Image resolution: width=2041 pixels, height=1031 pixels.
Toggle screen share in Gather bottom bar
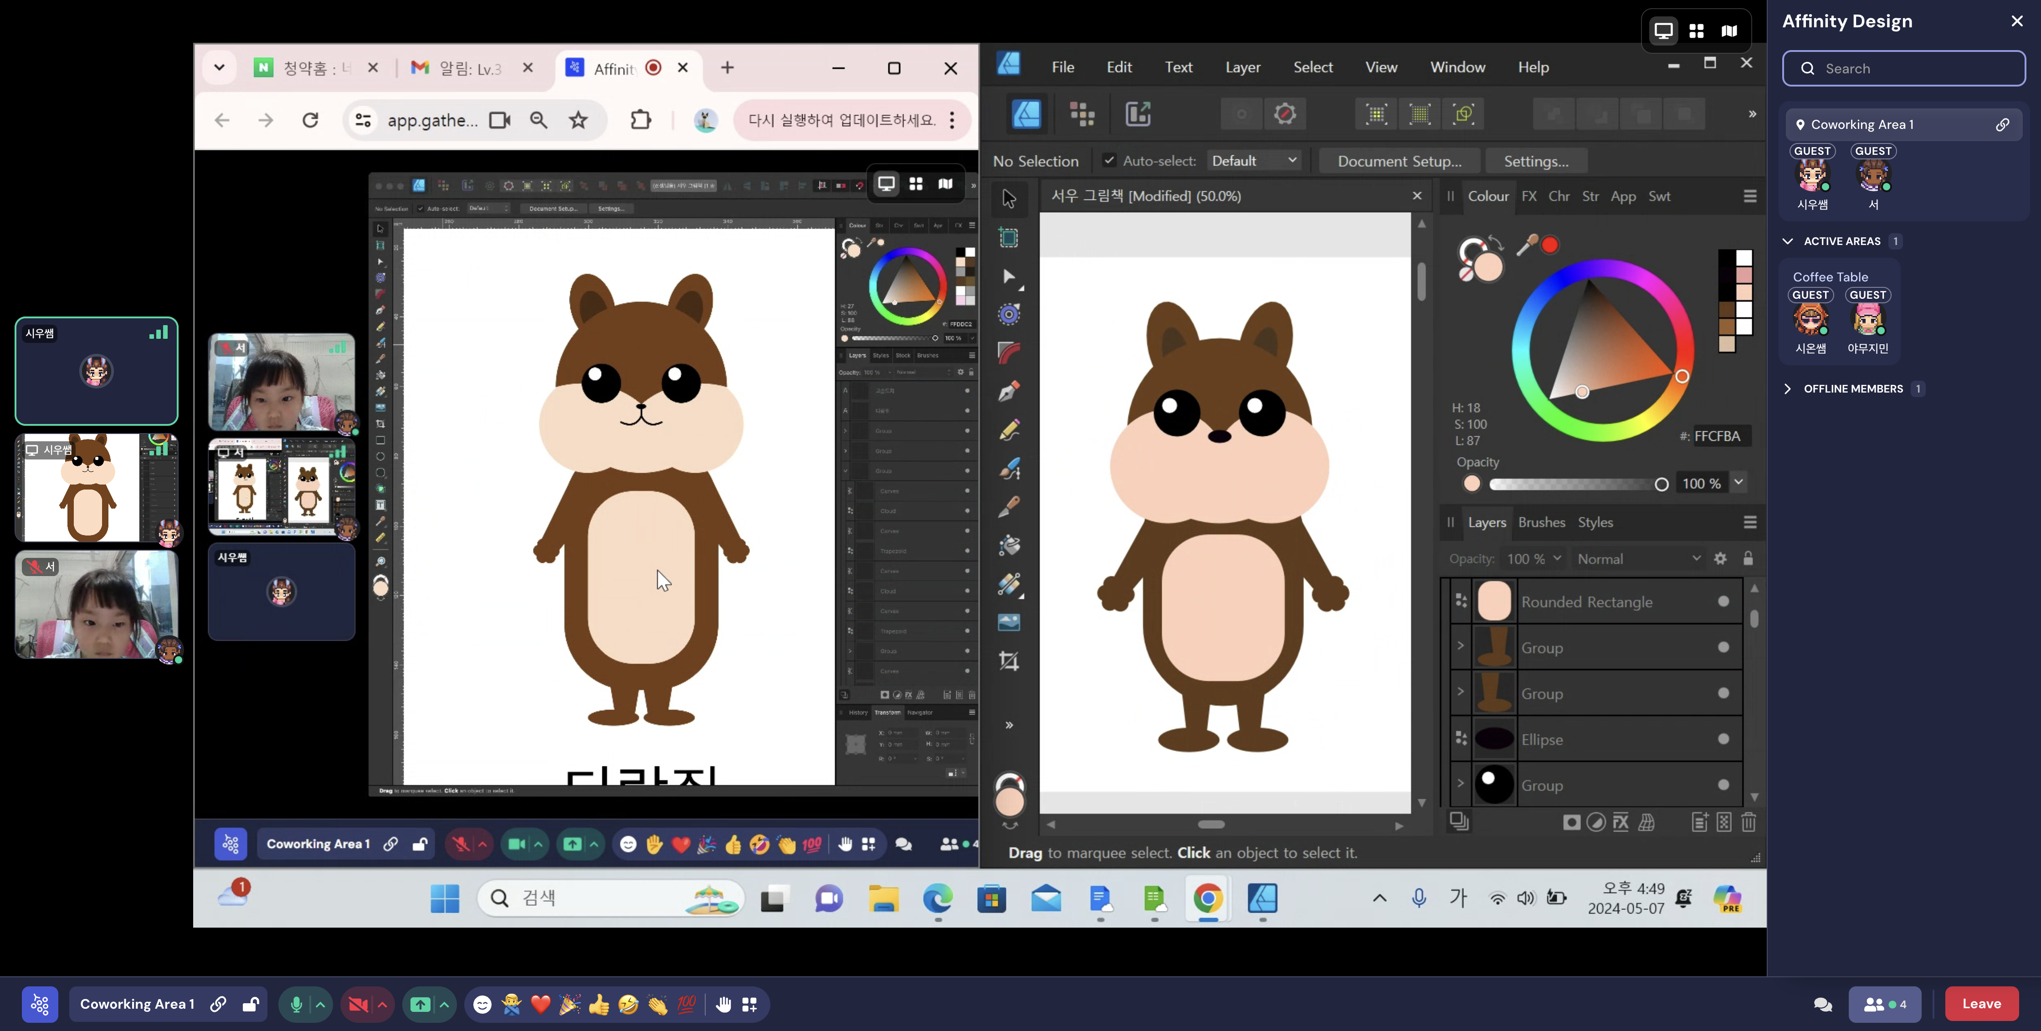420,1005
